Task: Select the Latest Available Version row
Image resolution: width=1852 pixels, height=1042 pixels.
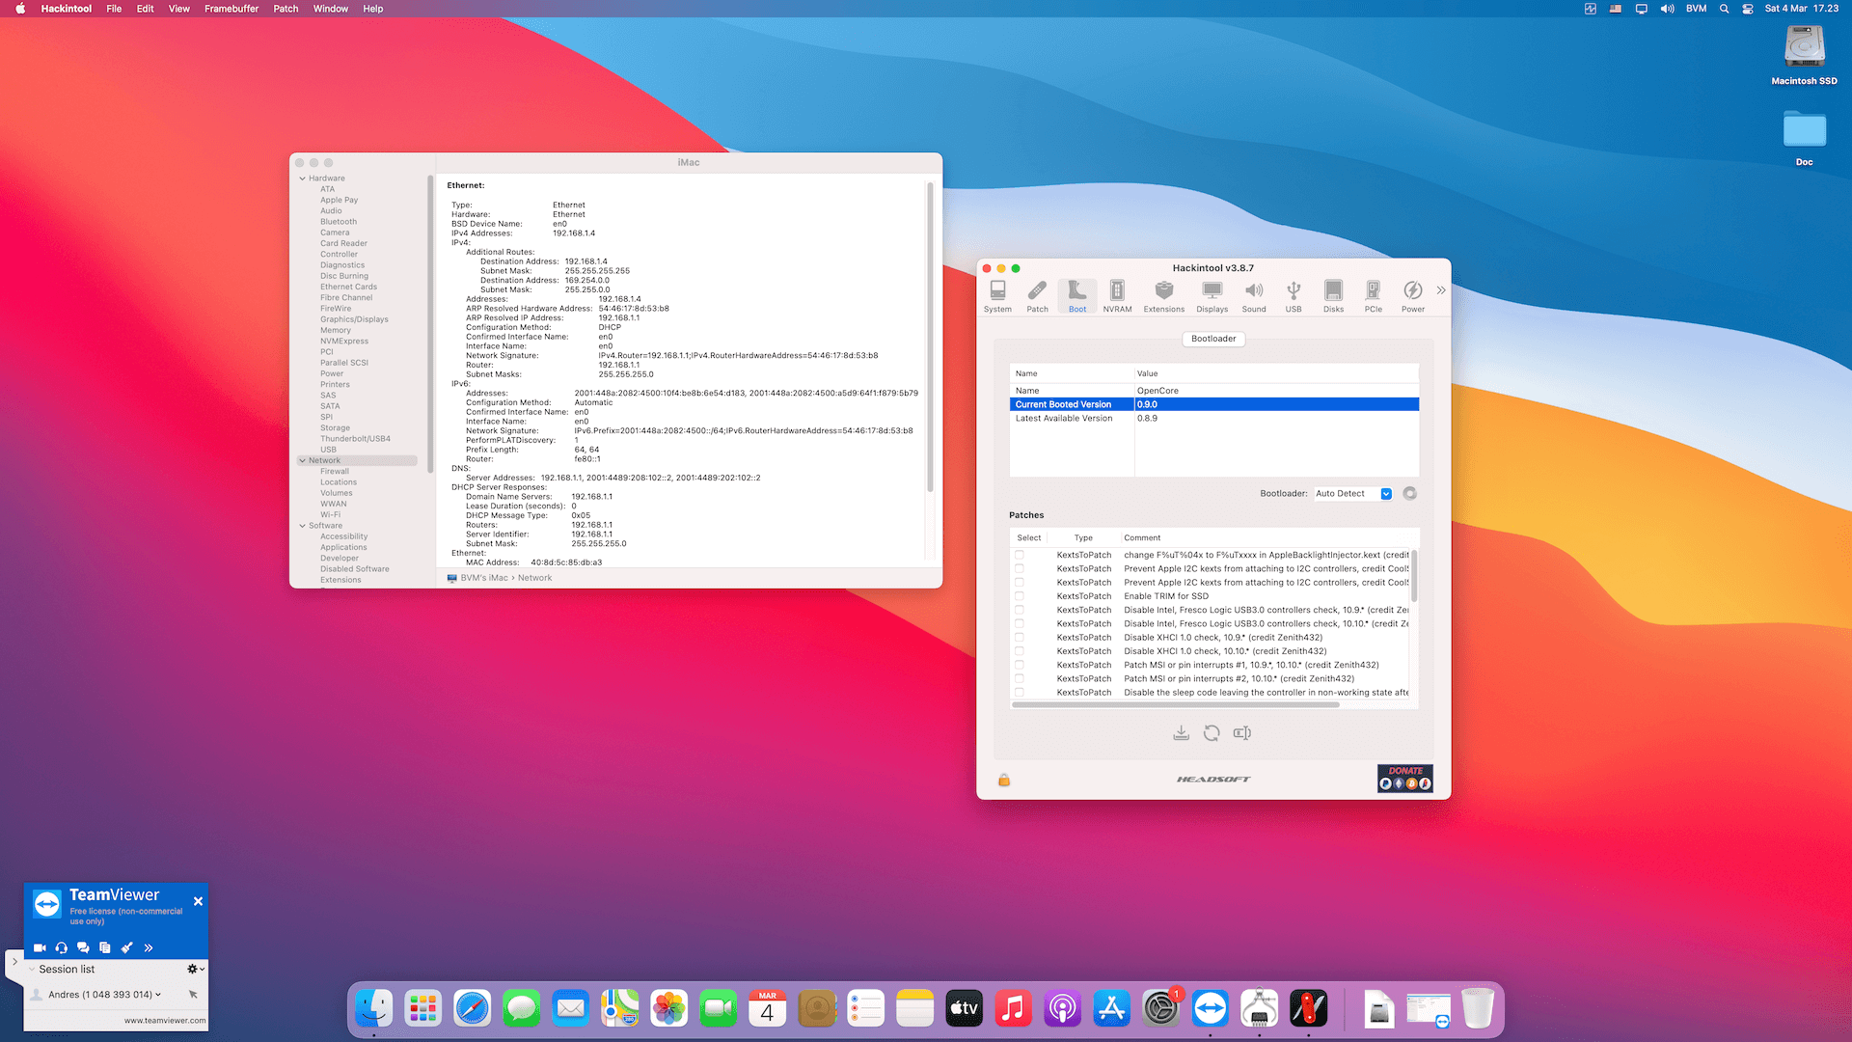Action: (x=1214, y=418)
